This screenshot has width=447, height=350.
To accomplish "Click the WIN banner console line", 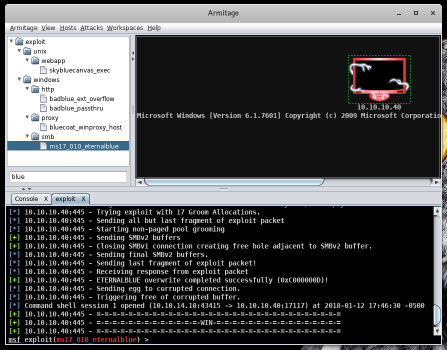I will point(175,322).
